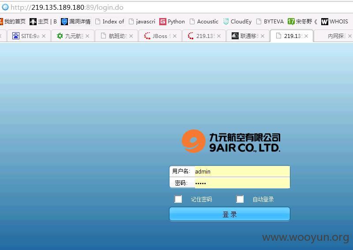This screenshot has height=250, width=353.
Task: Switch to the SITE:9a tab
Action: (28, 36)
